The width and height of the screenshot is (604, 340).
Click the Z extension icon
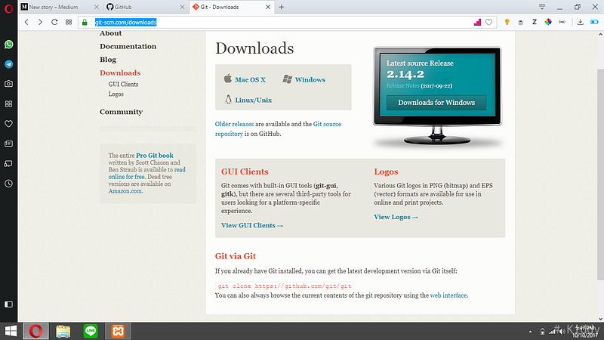(x=535, y=22)
